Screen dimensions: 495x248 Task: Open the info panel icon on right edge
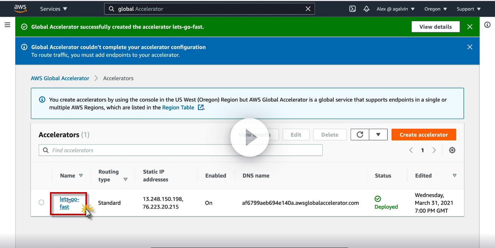pyautogui.click(x=487, y=25)
